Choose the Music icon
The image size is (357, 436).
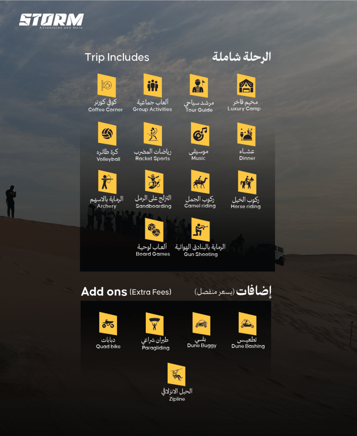[199, 134]
